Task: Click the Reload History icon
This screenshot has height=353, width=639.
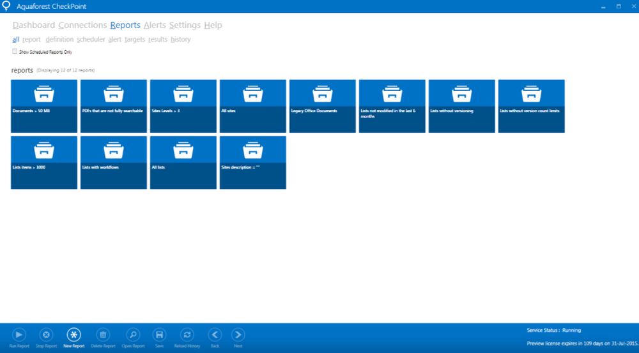Action: click(187, 335)
